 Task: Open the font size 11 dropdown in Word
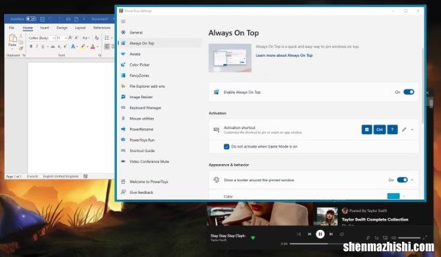click(x=65, y=38)
